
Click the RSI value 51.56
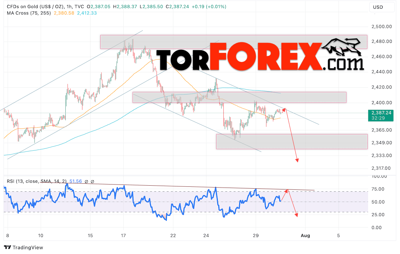tap(76, 181)
